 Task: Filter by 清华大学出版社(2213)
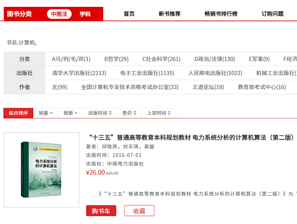tap(79, 73)
